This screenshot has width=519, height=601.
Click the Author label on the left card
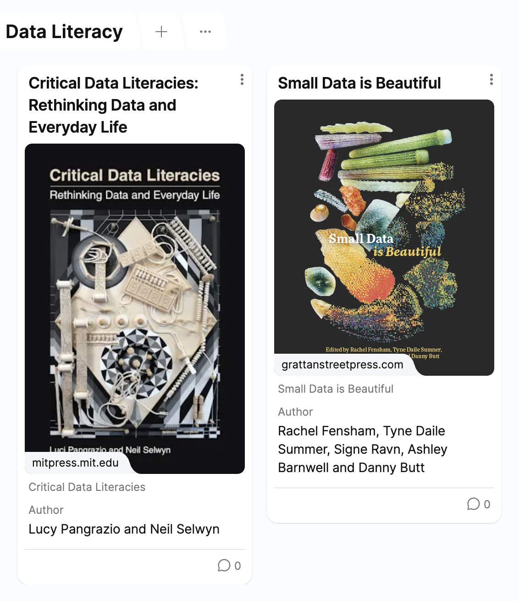click(46, 510)
